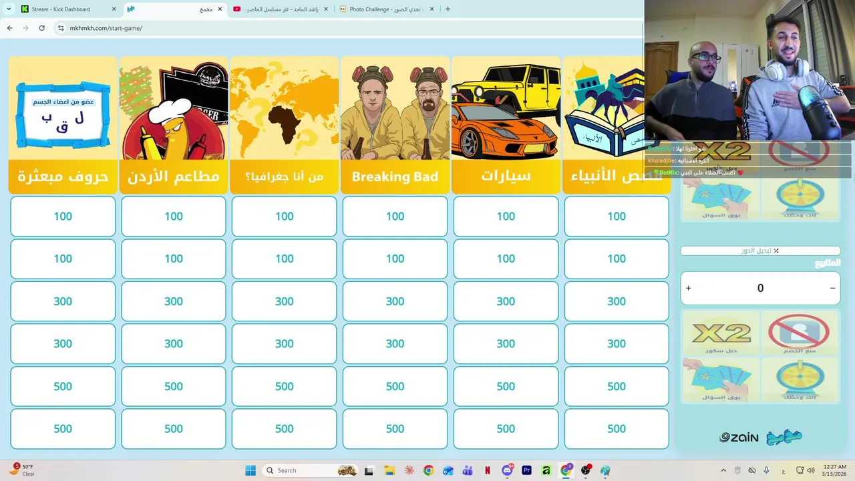Pick the lower 300 question under قصص الأنبياء
The image size is (855, 481).
[x=617, y=343]
